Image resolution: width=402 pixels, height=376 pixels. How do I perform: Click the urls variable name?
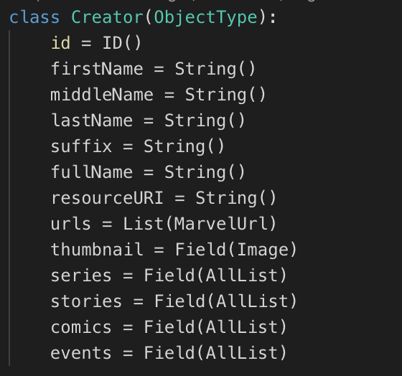click(71, 223)
